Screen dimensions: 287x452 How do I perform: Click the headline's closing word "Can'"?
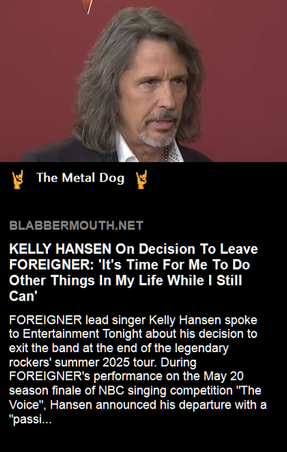point(22,296)
